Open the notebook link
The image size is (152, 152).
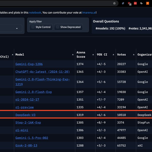35,13
